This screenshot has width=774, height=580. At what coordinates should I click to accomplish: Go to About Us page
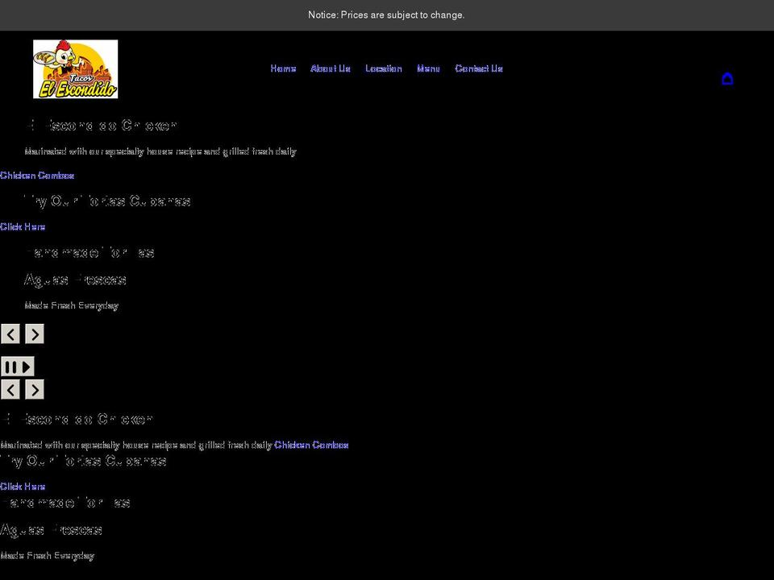[x=331, y=68]
